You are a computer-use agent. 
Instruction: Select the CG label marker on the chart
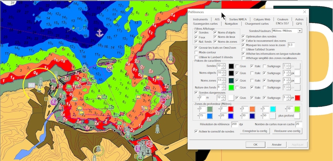(x=32, y=85)
